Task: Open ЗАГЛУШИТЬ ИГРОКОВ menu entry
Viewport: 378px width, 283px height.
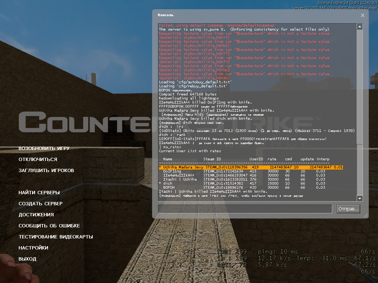Action: (46, 170)
